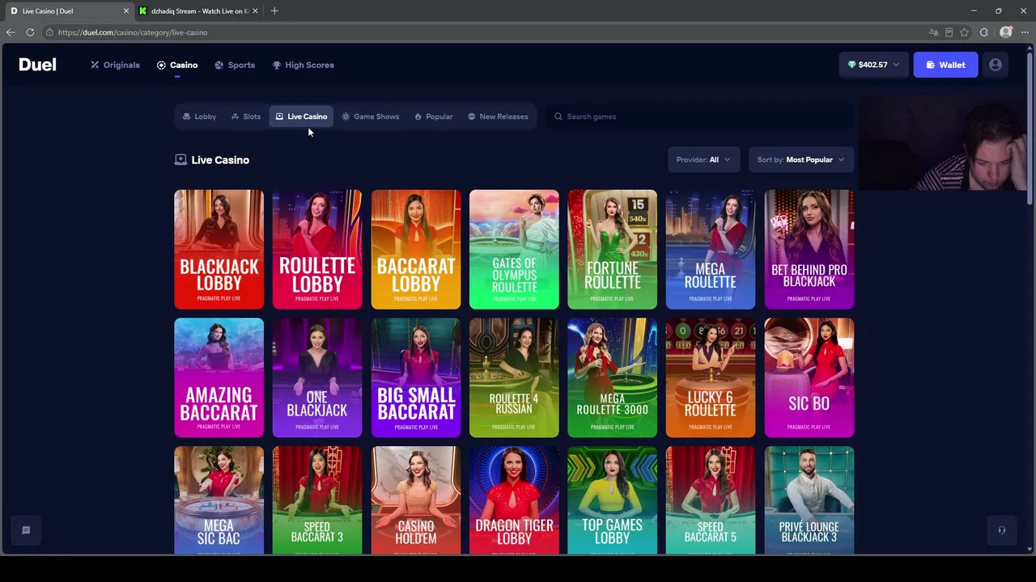This screenshot has height=582, width=1036.
Task: Launch Mega Roulette 3000
Action: [613, 377]
